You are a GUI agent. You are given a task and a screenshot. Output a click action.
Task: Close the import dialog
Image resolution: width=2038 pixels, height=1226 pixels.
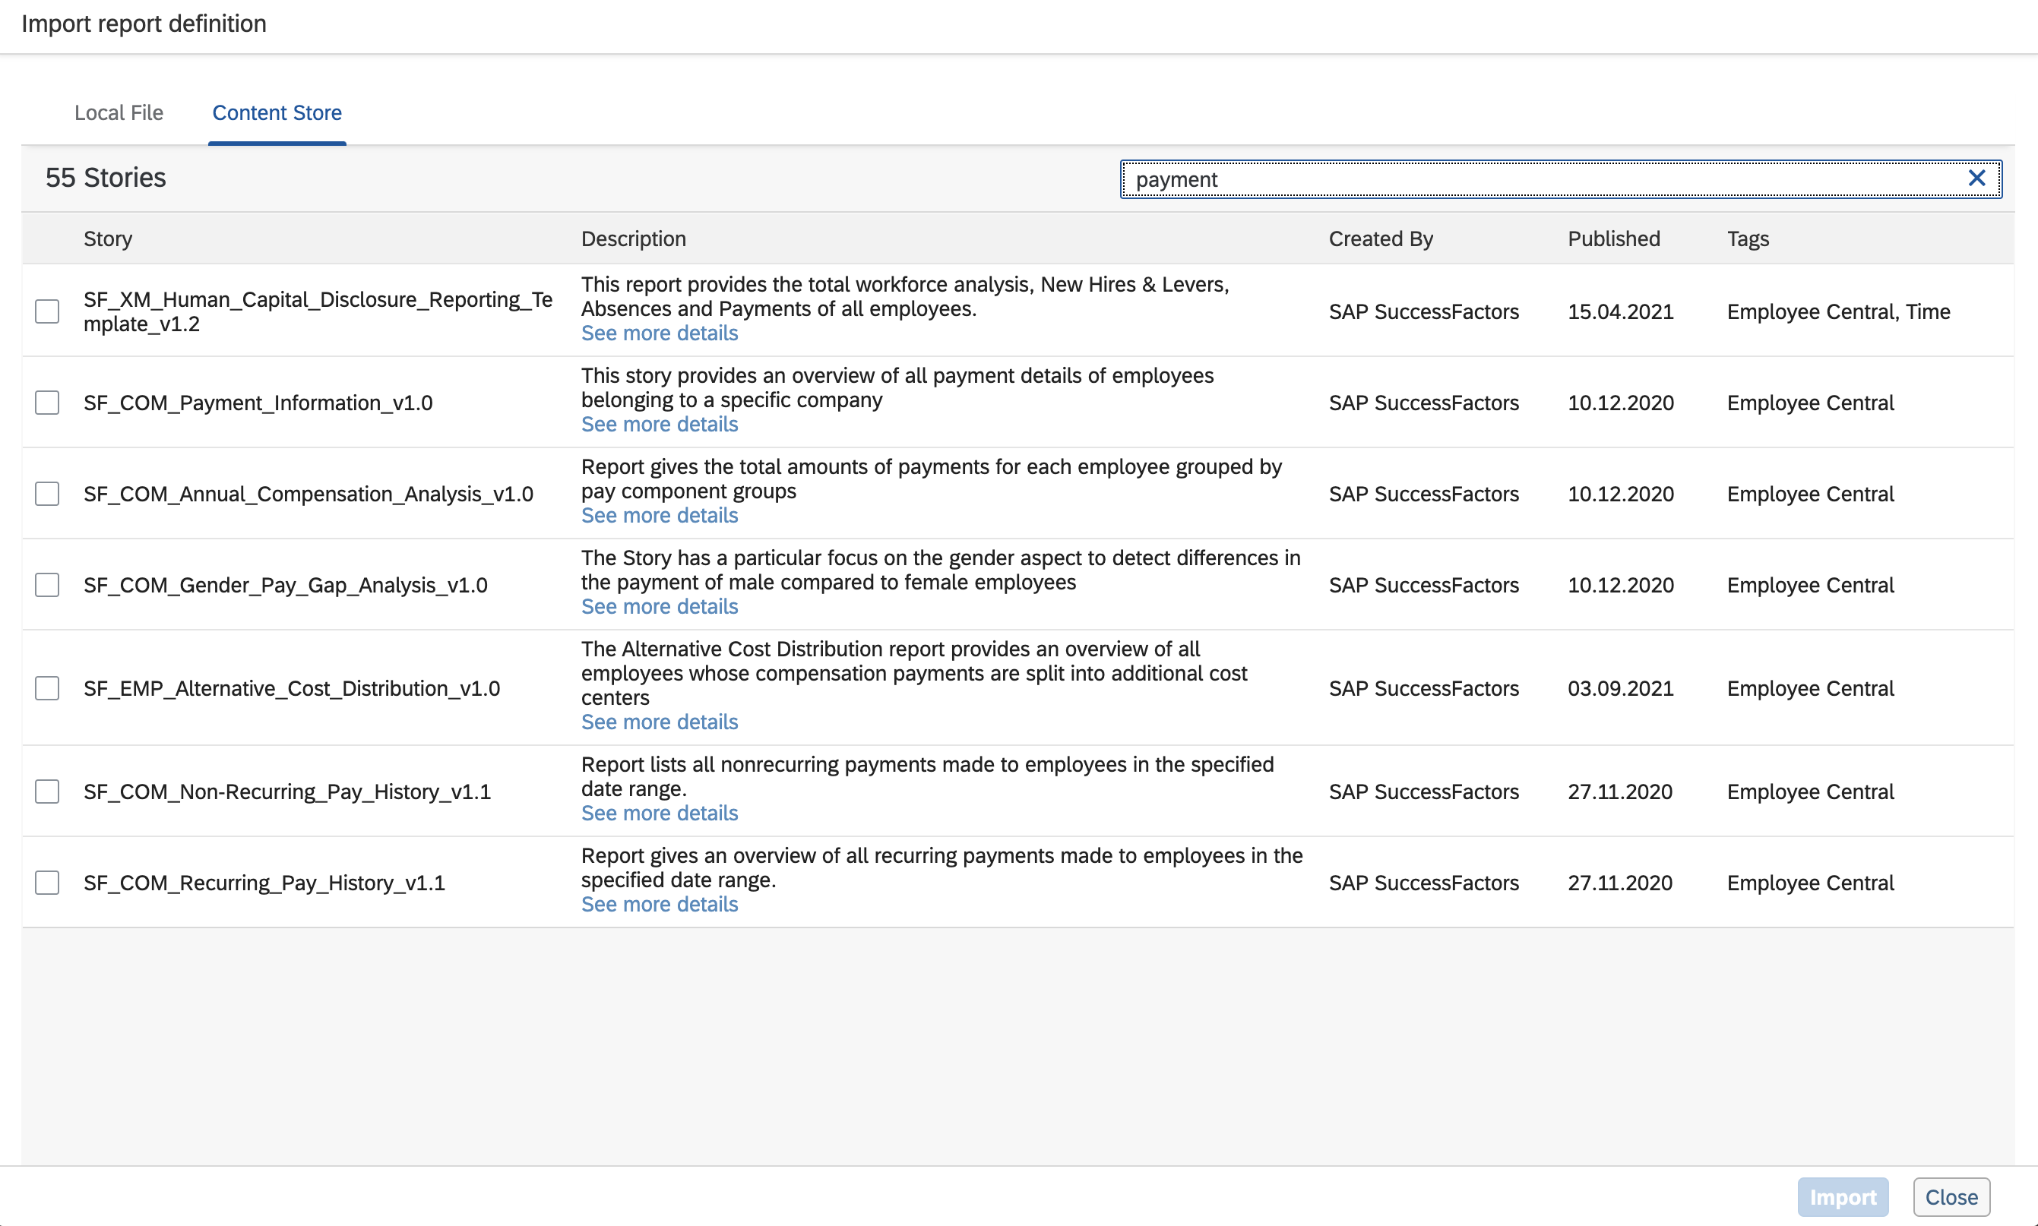point(1951,1197)
